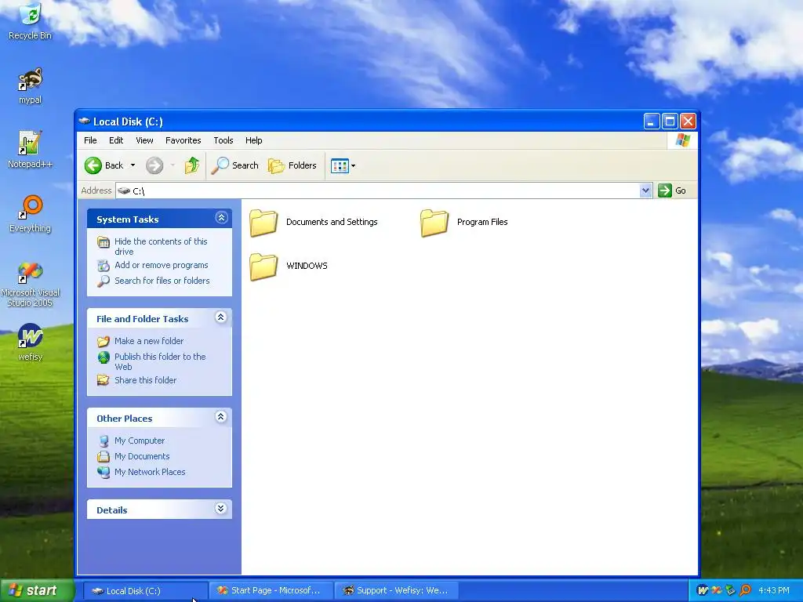Click the green Go button

(672, 190)
